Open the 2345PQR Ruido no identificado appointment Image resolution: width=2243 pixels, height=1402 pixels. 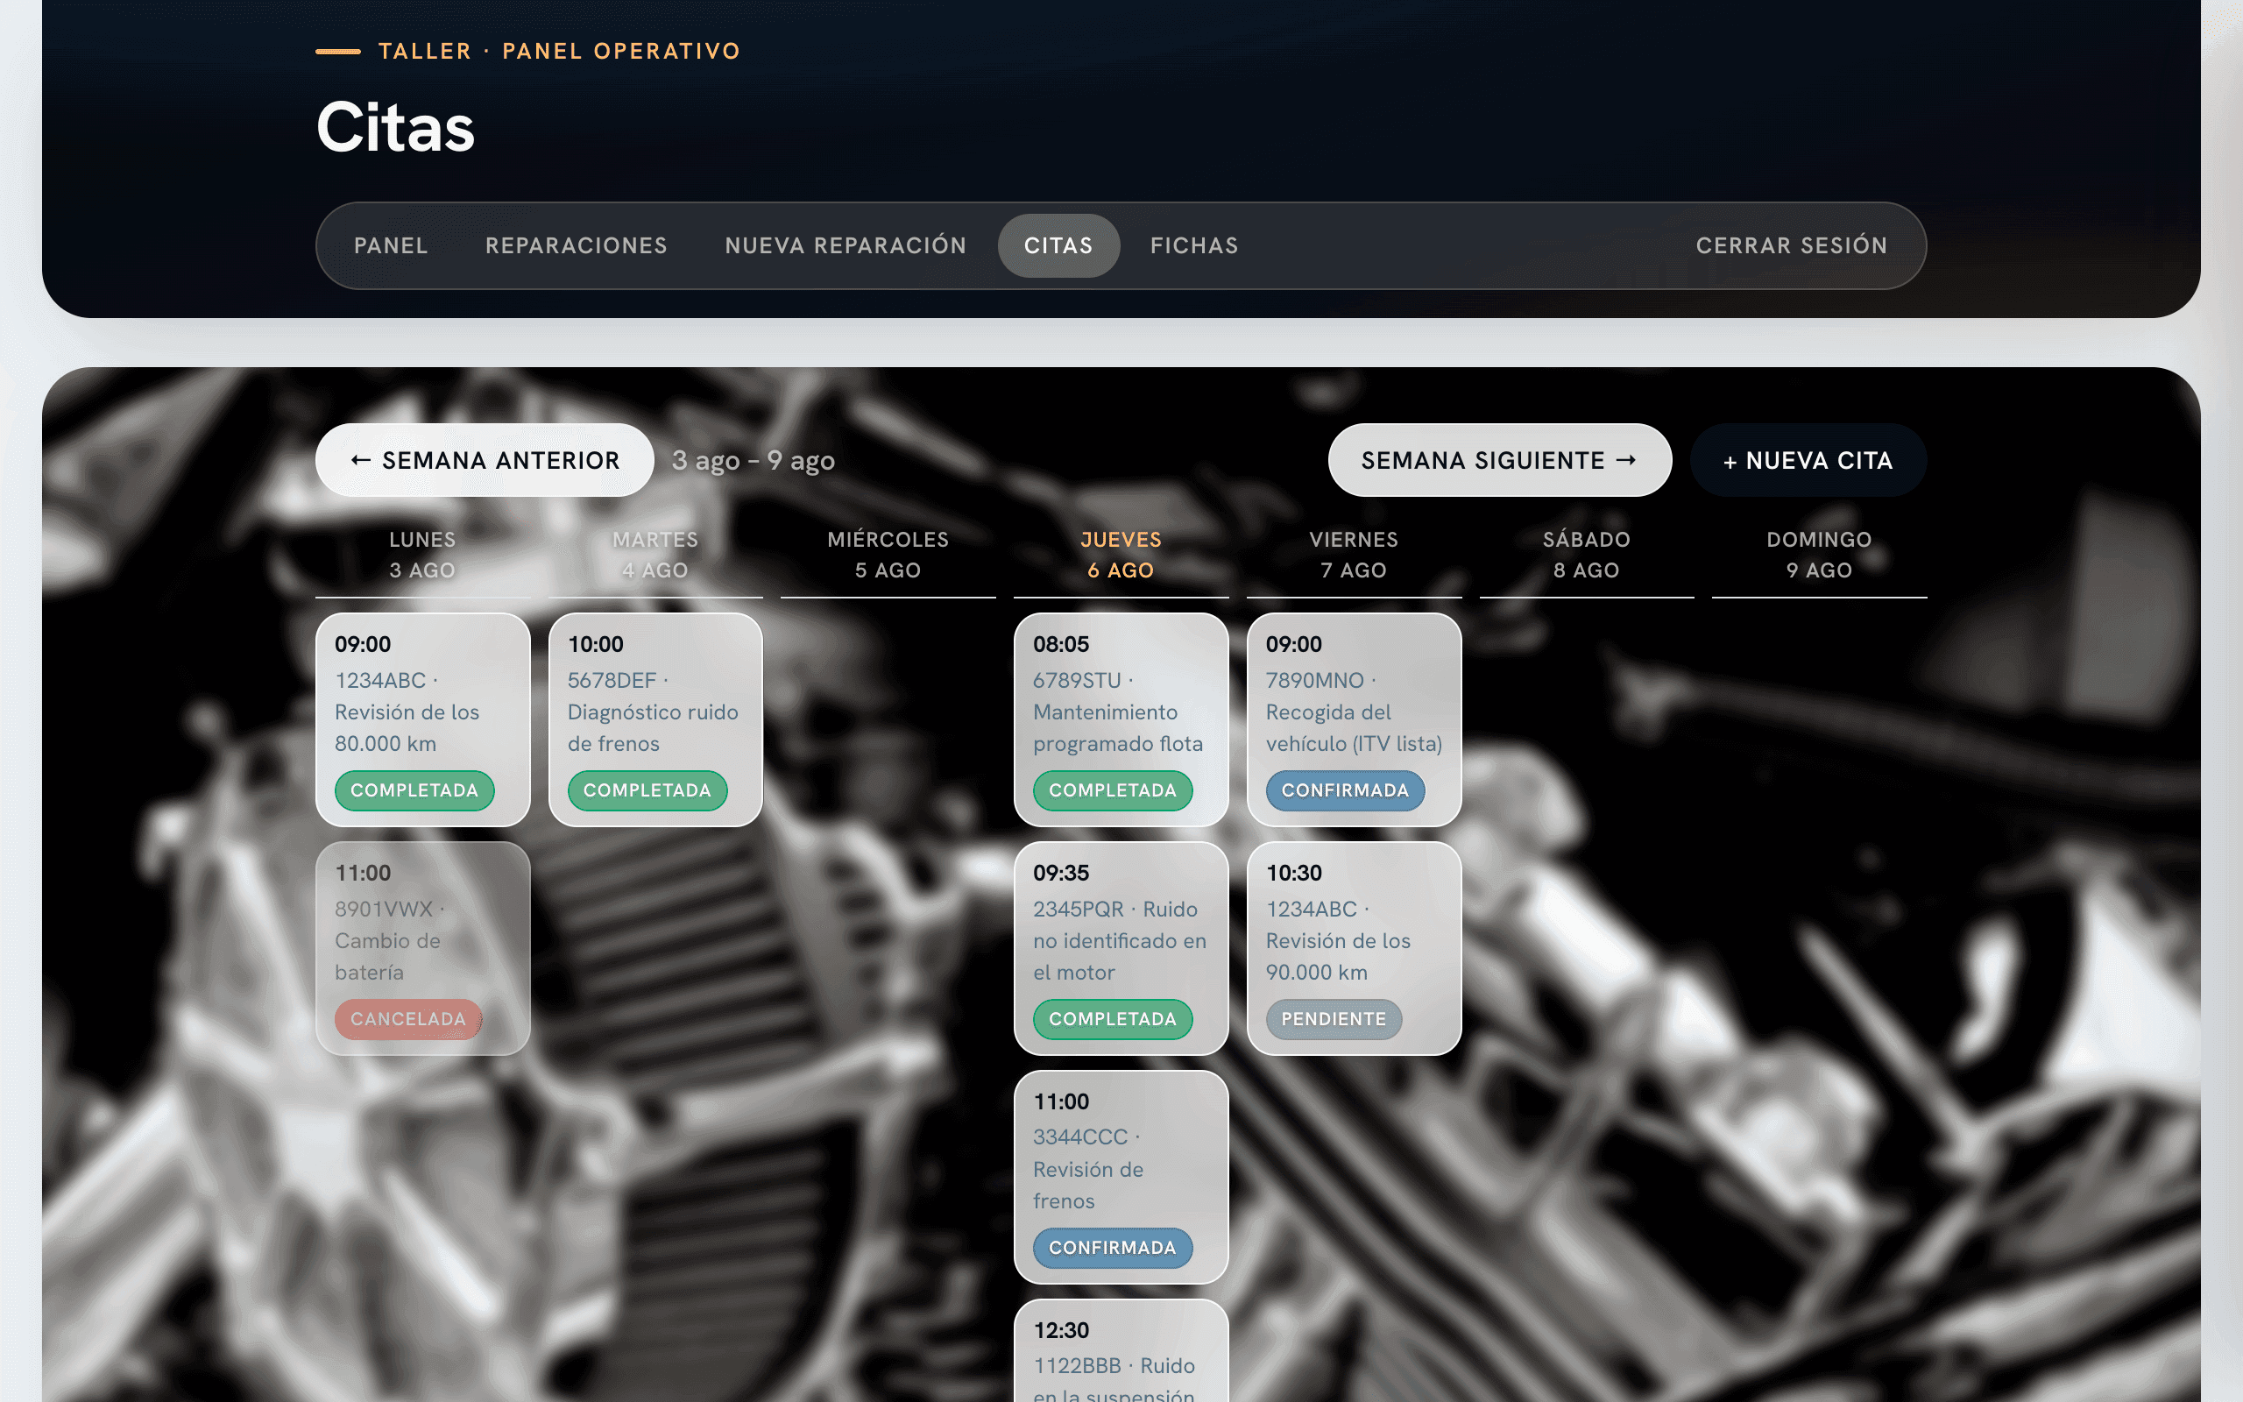coord(1121,949)
